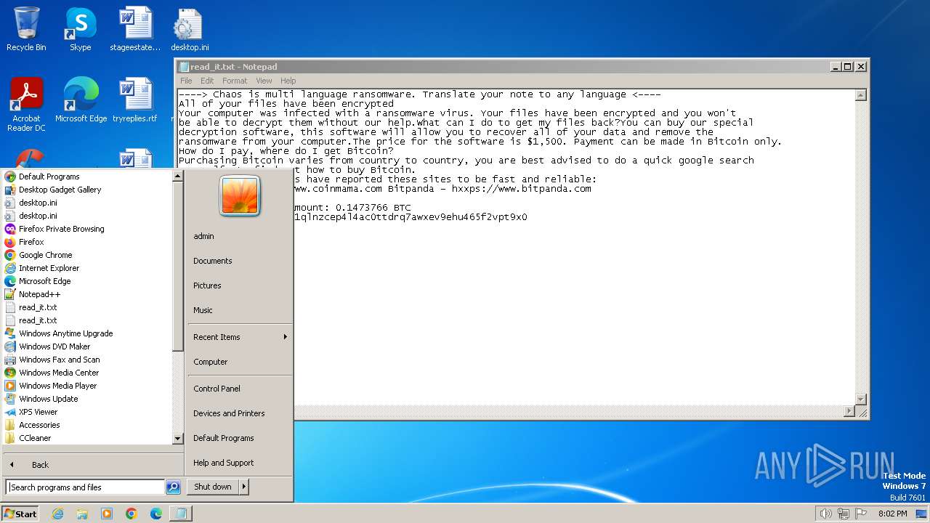Screen dimensions: 930x523
Task: Click the Search programs and files field
Action: coord(85,487)
